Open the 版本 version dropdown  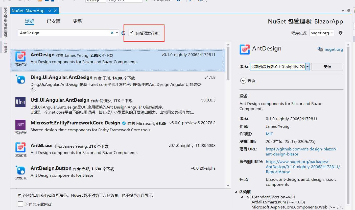[307, 67]
